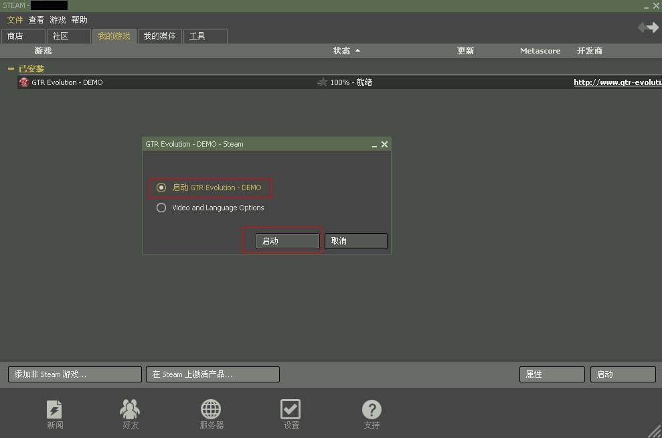Screen dimensions: 662x438
Task: Minimize the main Steam window
Action: (646, 6)
